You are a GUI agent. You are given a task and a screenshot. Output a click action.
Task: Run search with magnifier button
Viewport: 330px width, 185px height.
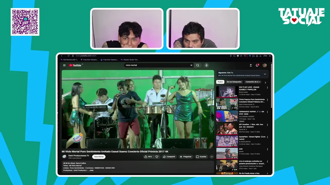tap(198, 65)
